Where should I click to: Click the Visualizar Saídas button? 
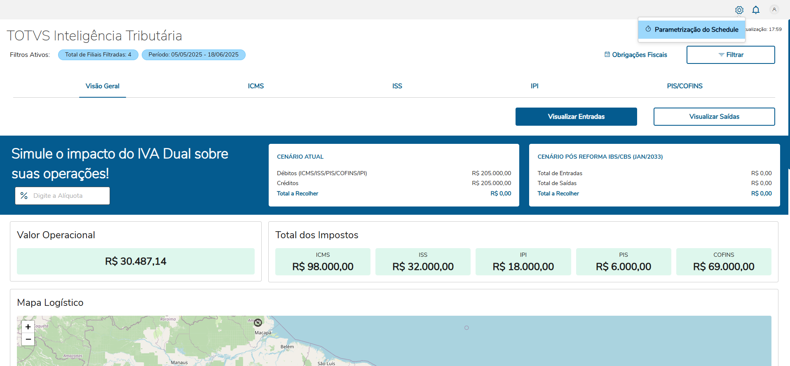714,117
